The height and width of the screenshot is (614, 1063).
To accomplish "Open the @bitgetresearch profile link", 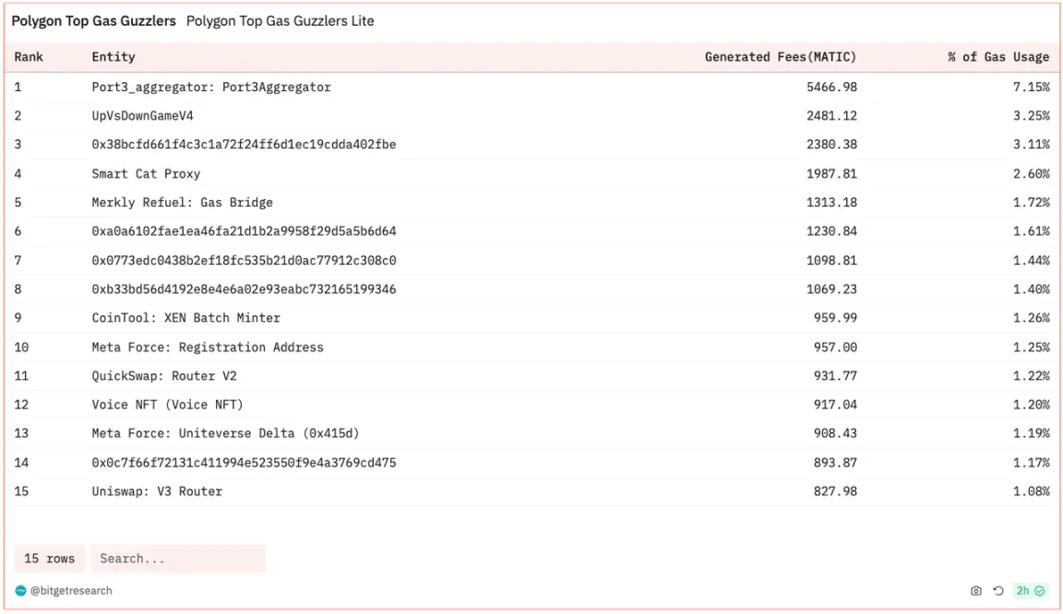I will click(x=71, y=591).
